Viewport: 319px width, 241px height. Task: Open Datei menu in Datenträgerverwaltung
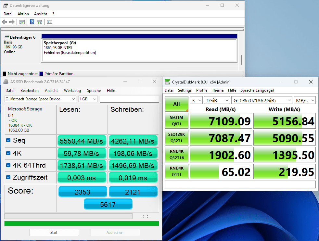[8, 14]
